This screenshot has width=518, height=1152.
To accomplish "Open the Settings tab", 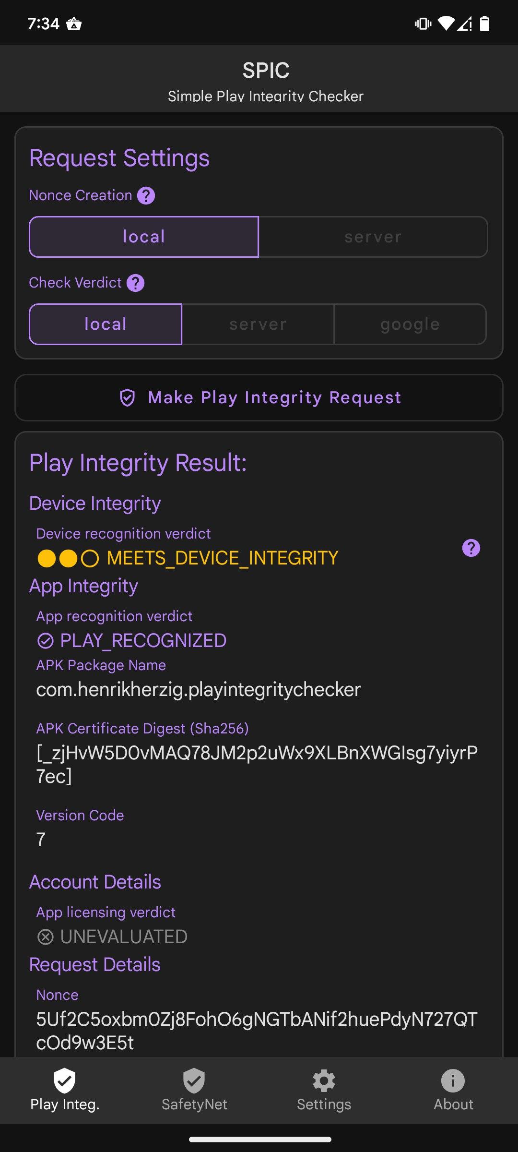I will click(324, 1090).
